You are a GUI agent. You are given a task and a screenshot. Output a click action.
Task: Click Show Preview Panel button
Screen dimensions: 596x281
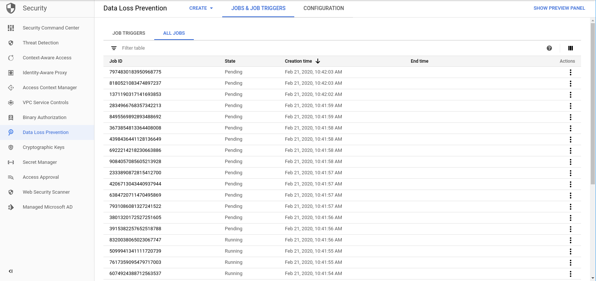[559, 8]
